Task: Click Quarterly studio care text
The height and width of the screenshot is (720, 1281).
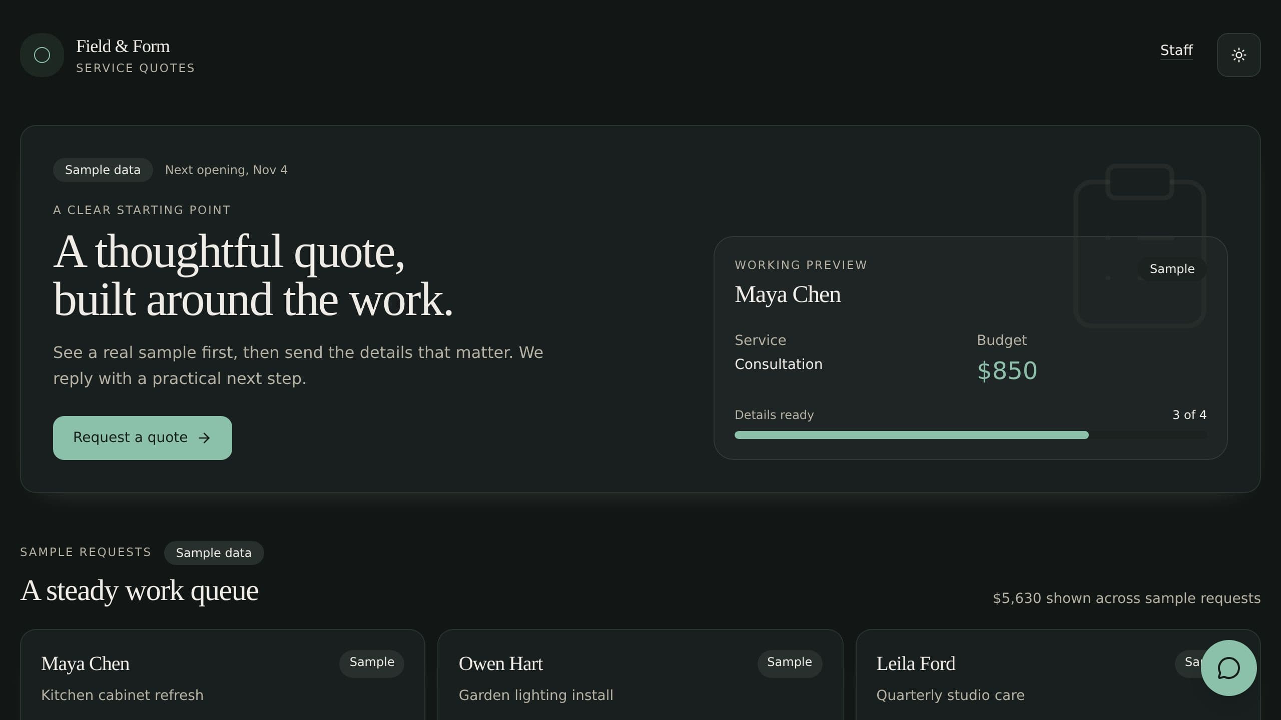Action: pyautogui.click(x=950, y=695)
